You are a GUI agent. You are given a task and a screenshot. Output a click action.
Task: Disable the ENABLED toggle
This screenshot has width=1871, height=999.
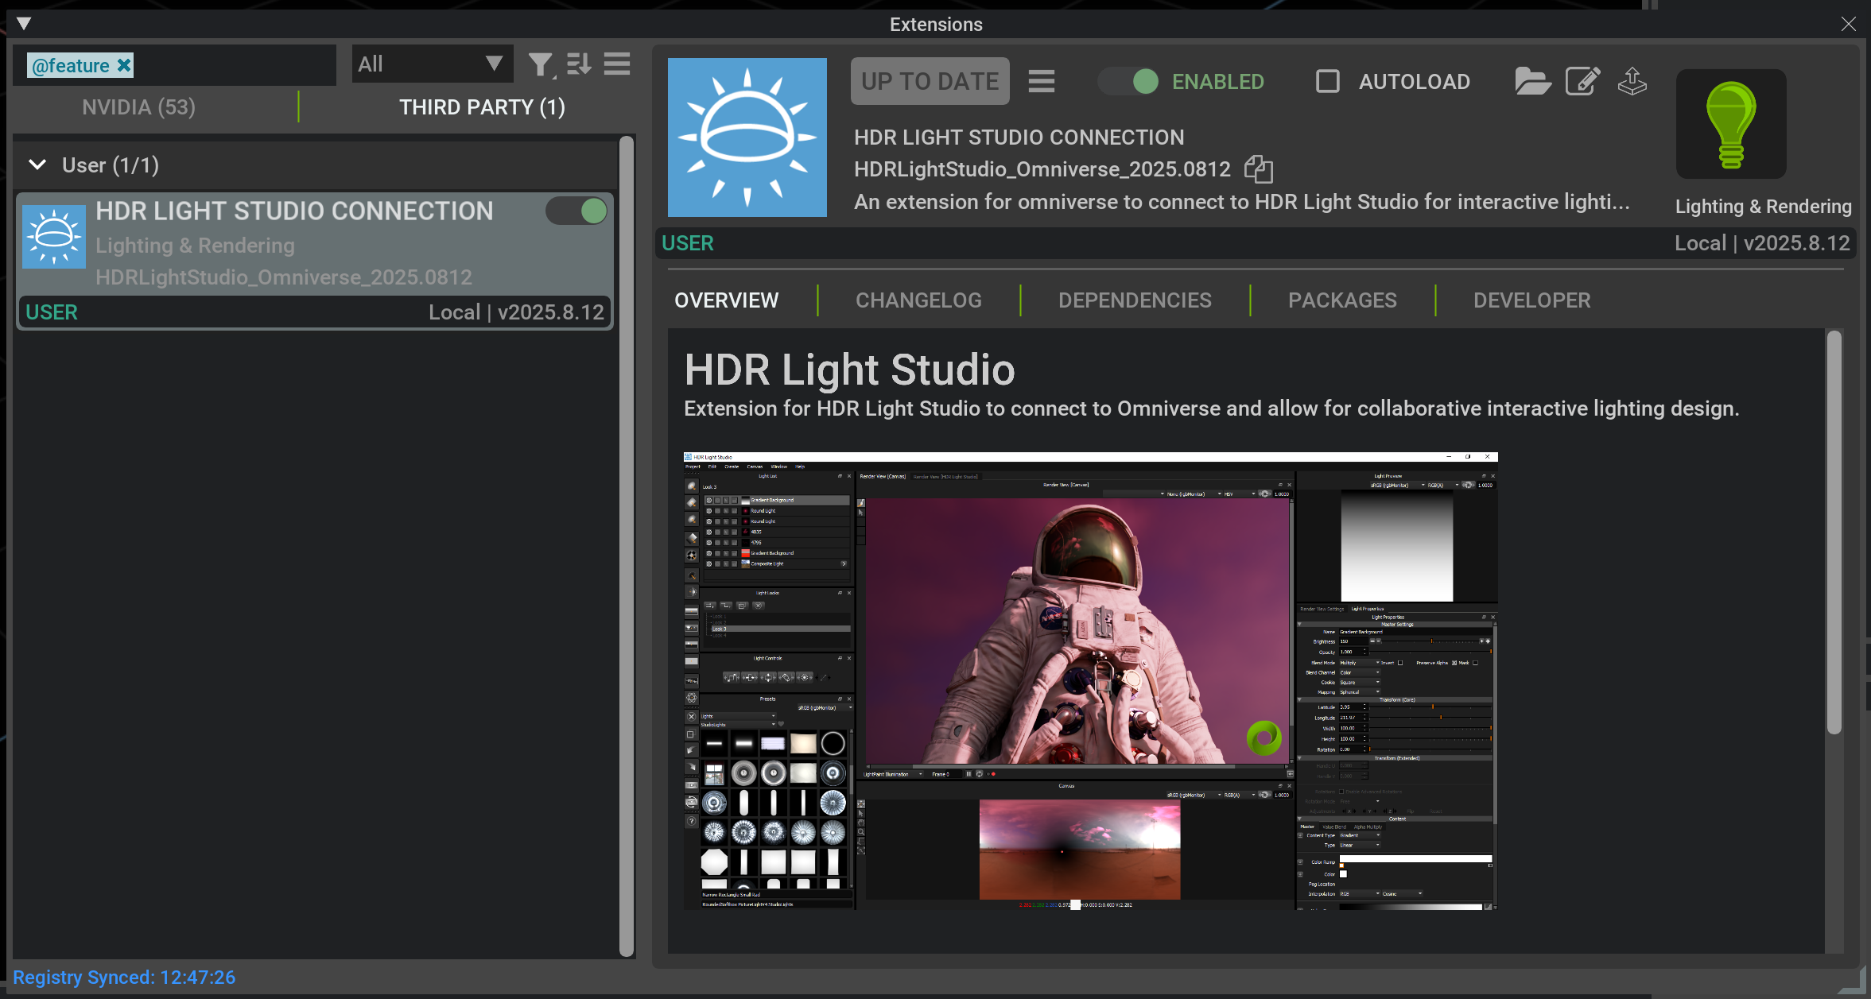click(1128, 81)
